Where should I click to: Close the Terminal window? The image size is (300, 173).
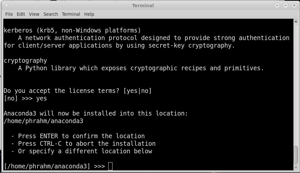pyautogui.click(x=294, y=6)
